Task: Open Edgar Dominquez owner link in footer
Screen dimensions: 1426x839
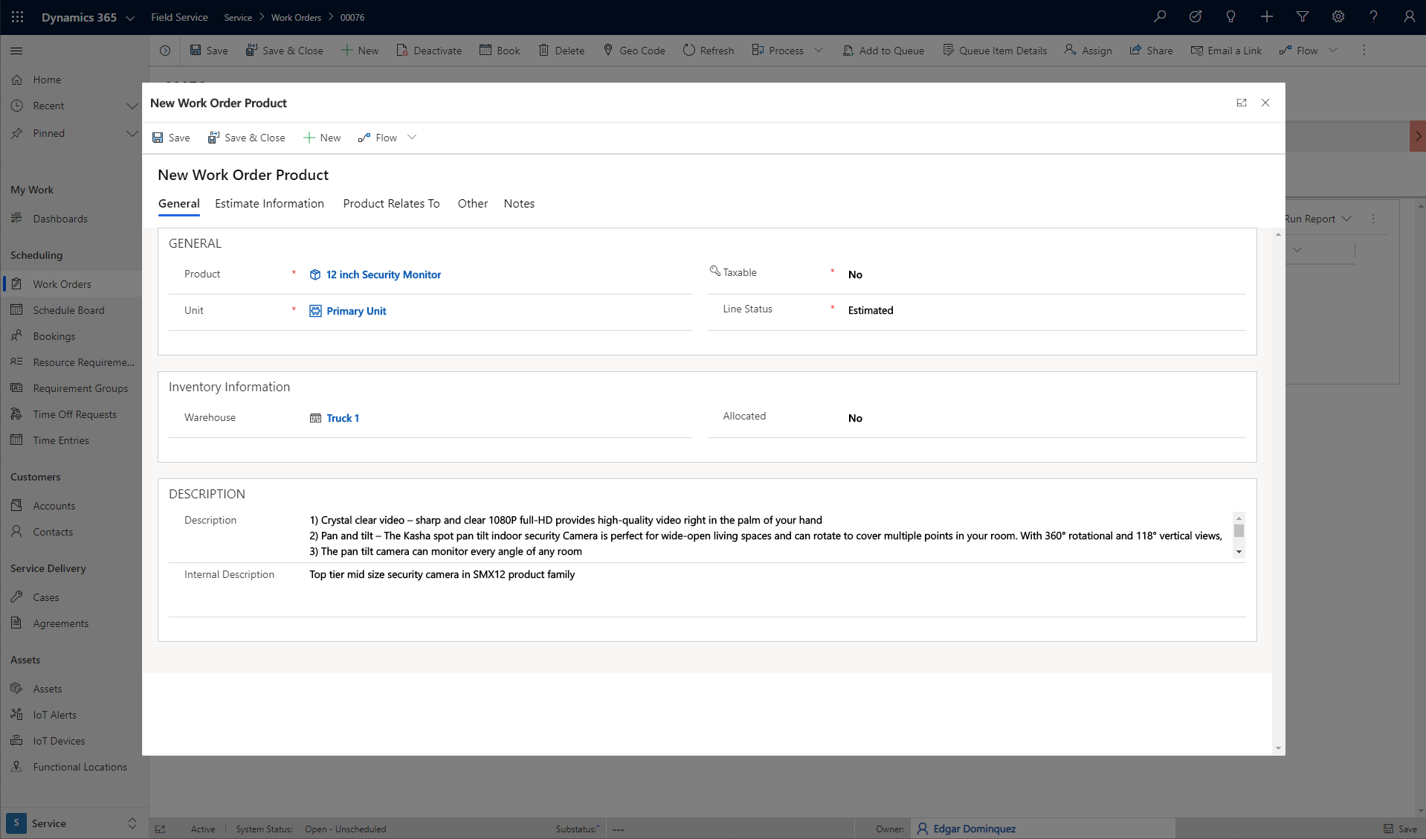Action: [974, 829]
